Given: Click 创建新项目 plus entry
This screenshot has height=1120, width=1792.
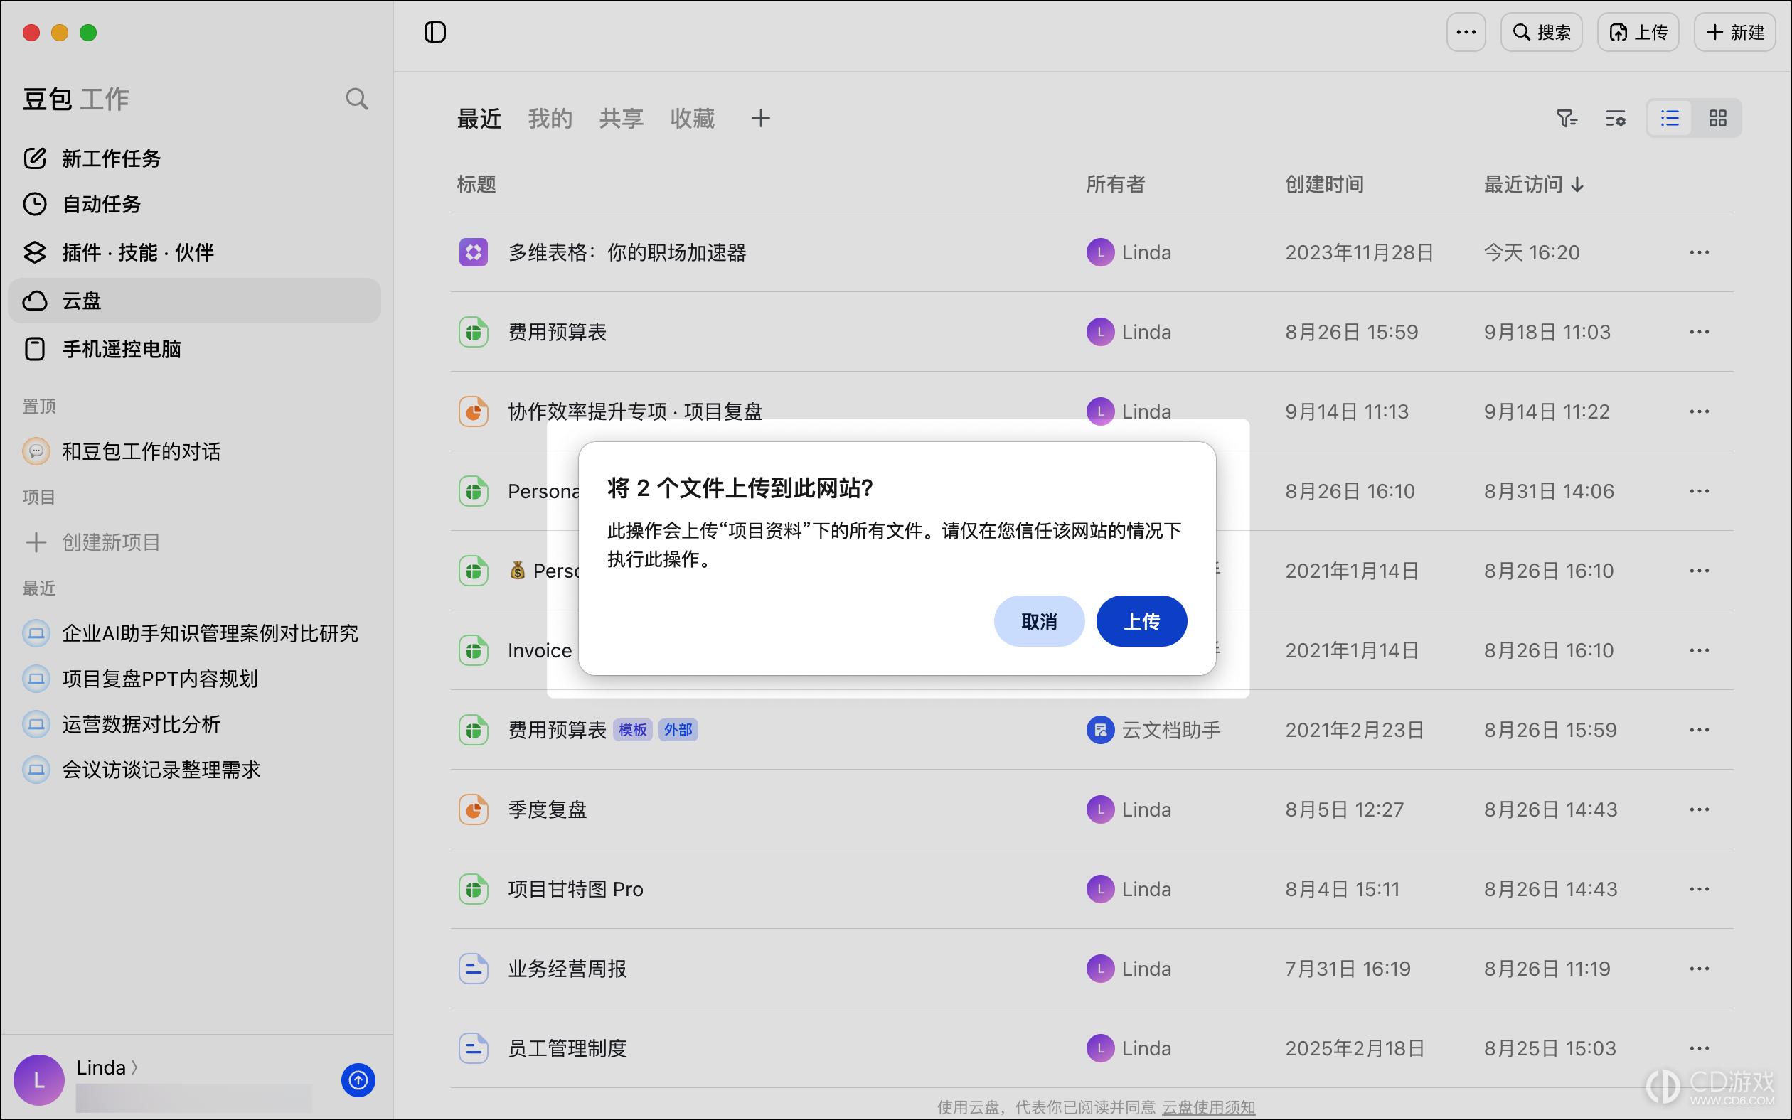Looking at the screenshot, I should (x=194, y=542).
